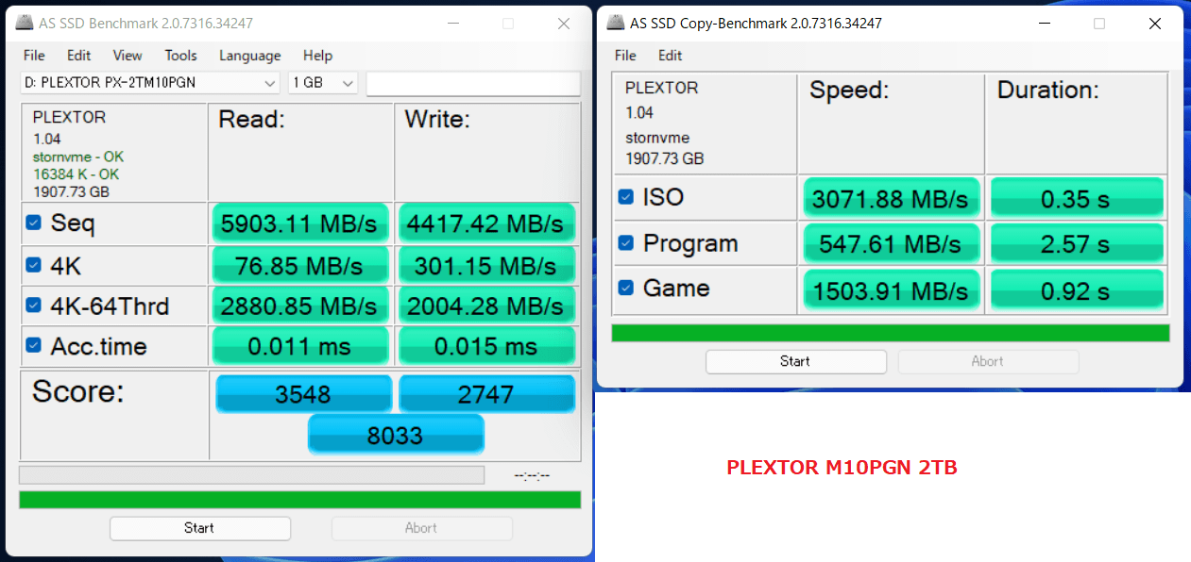Viewport: 1191px width, 562px height.
Task: Click the AS SSD Benchmark title bar drive icon
Action: click(23, 23)
